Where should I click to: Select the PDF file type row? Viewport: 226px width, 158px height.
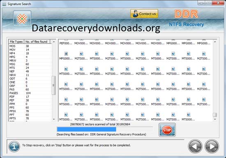pyautogui.click(x=30, y=97)
